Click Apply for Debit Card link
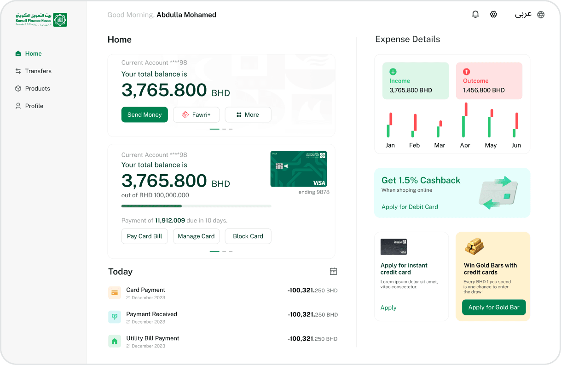 click(x=410, y=207)
